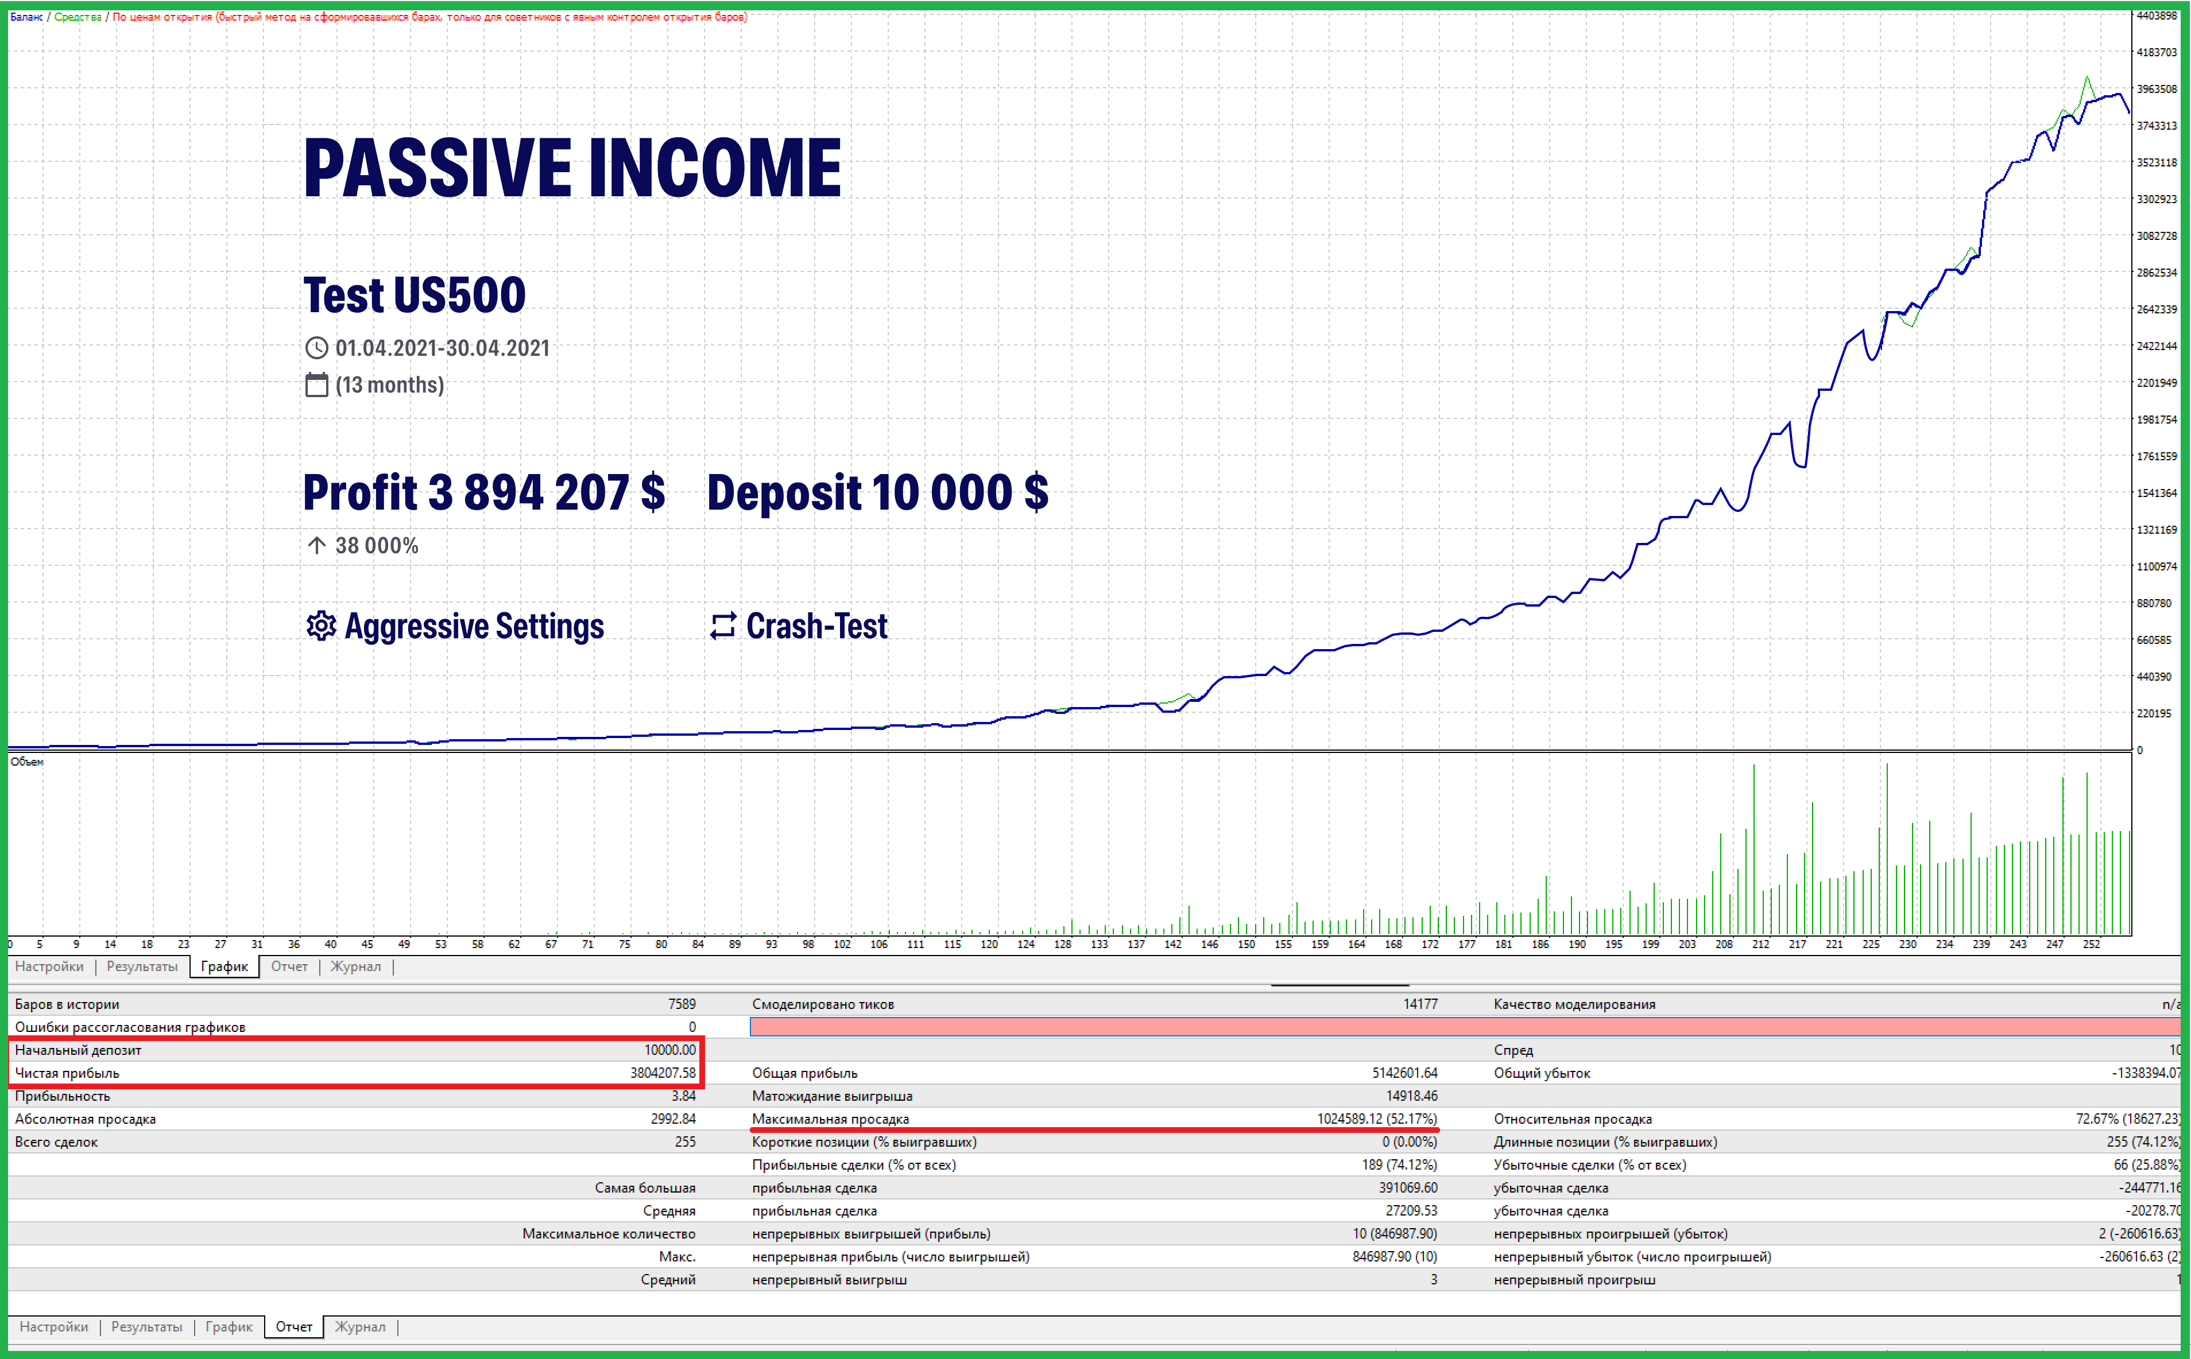Click the loop arrows icon beside Crash-Test

coord(723,626)
